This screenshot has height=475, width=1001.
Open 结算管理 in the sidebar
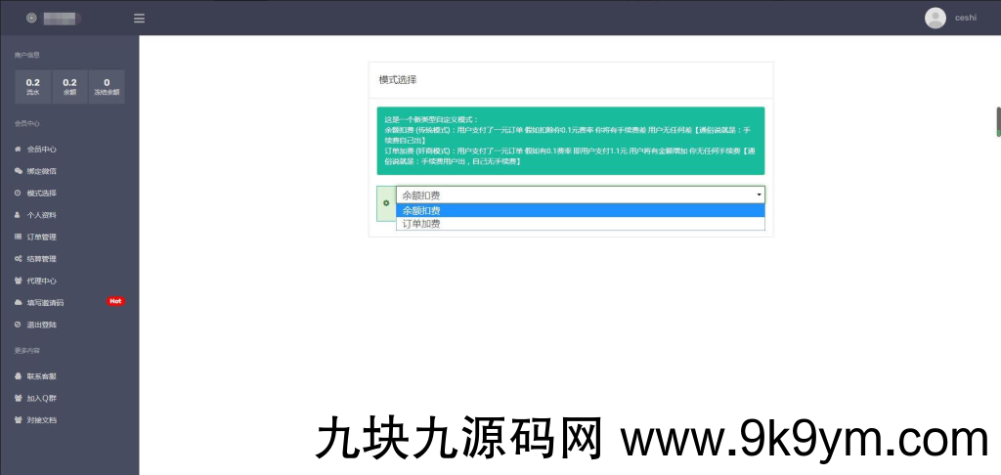click(41, 259)
